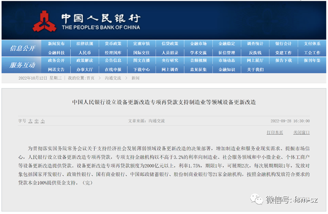Viewport: 328px width, 214px height.
Task: Click the timestamp 2022-09-28 16:30:00
Action: (x=290, y=121)
